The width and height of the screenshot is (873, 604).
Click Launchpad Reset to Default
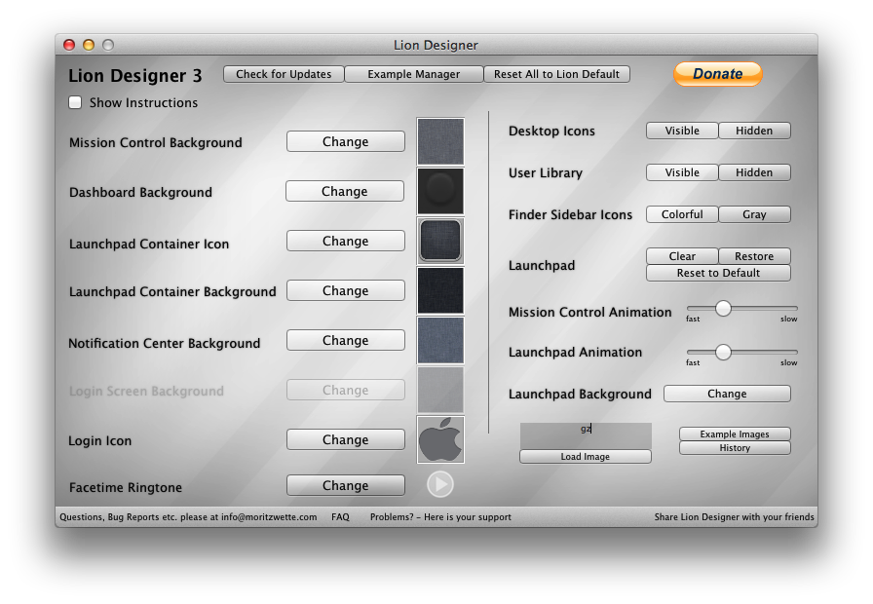click(x=718, y=273)
